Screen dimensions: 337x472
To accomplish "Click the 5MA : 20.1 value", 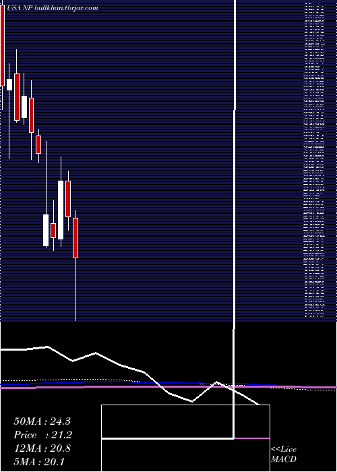I will [x=39, y=462].
